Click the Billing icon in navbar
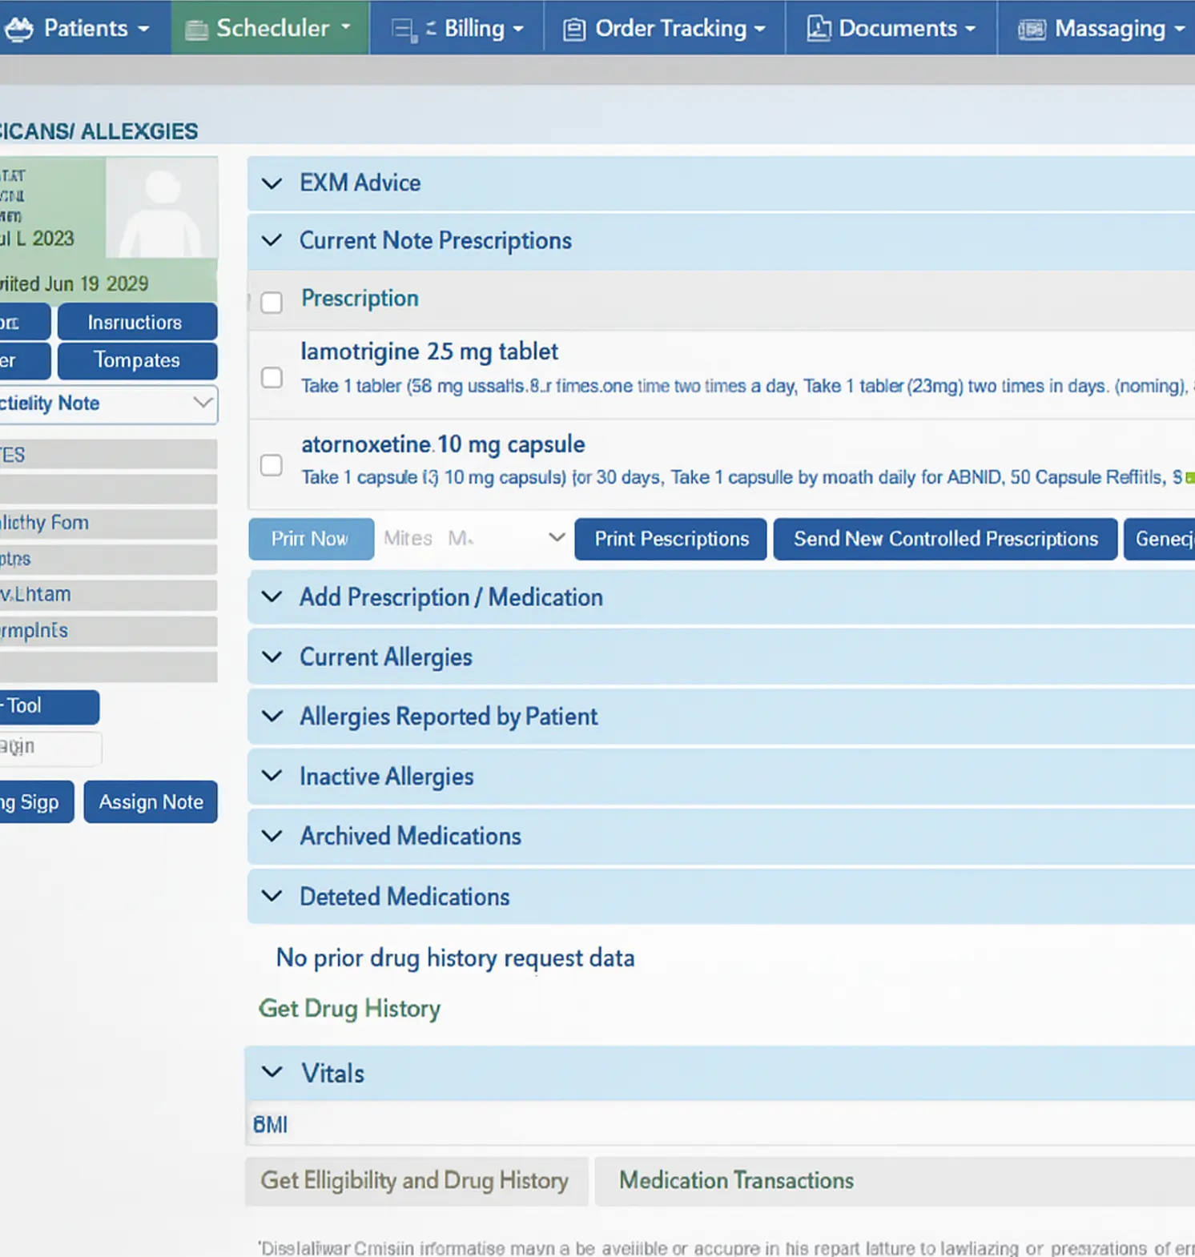The height and width of the screenshot is (1257, 1195). tap(404, 30)
